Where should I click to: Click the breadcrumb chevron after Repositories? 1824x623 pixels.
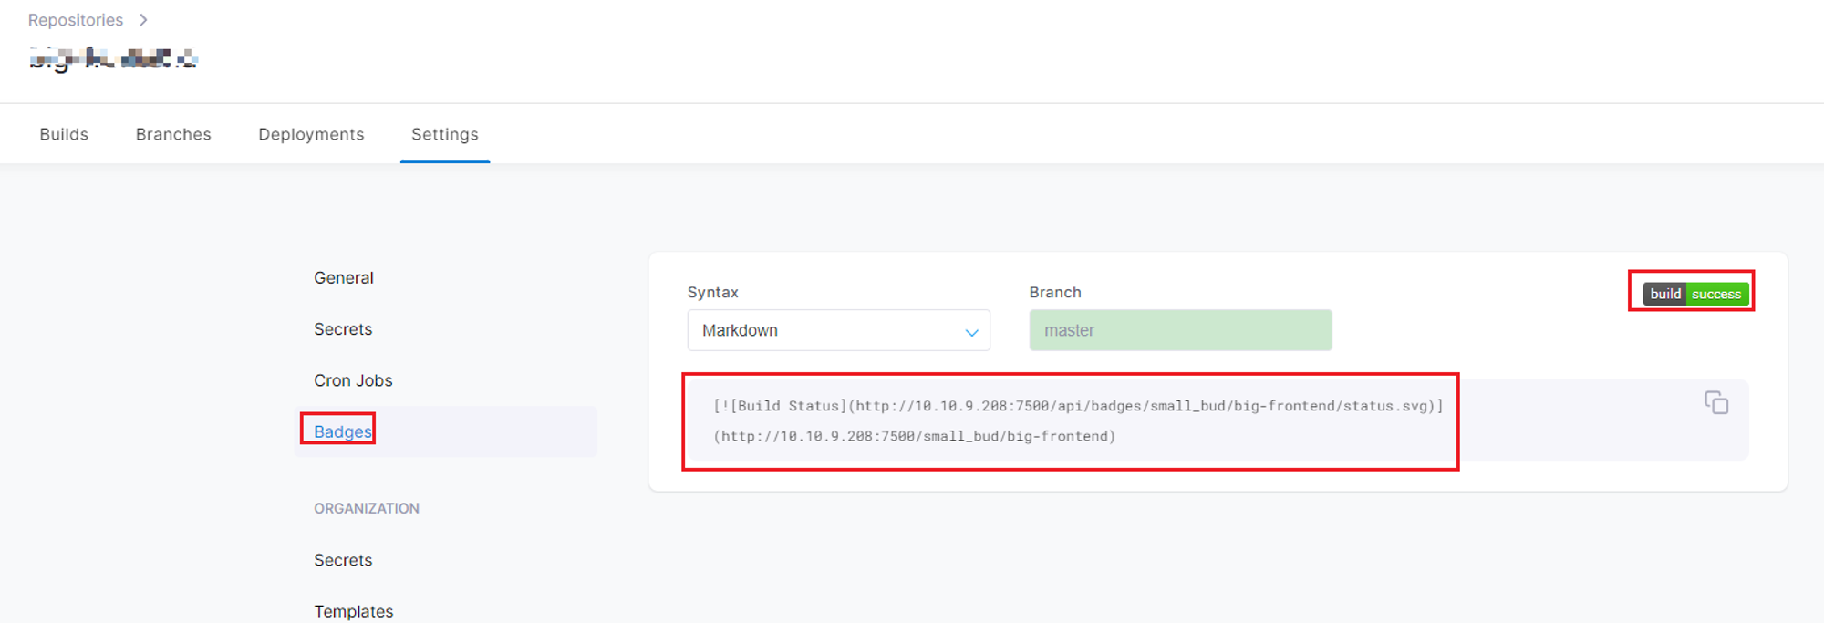(x=143, y=20)
